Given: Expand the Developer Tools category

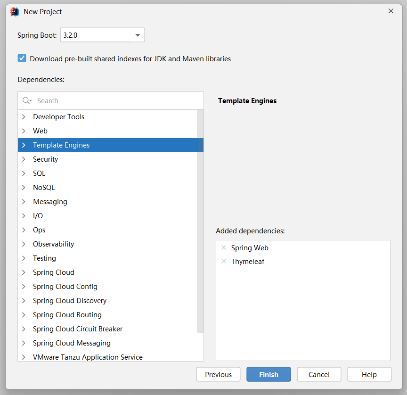Looking at the screenshot, I should (x=24, y=117).
